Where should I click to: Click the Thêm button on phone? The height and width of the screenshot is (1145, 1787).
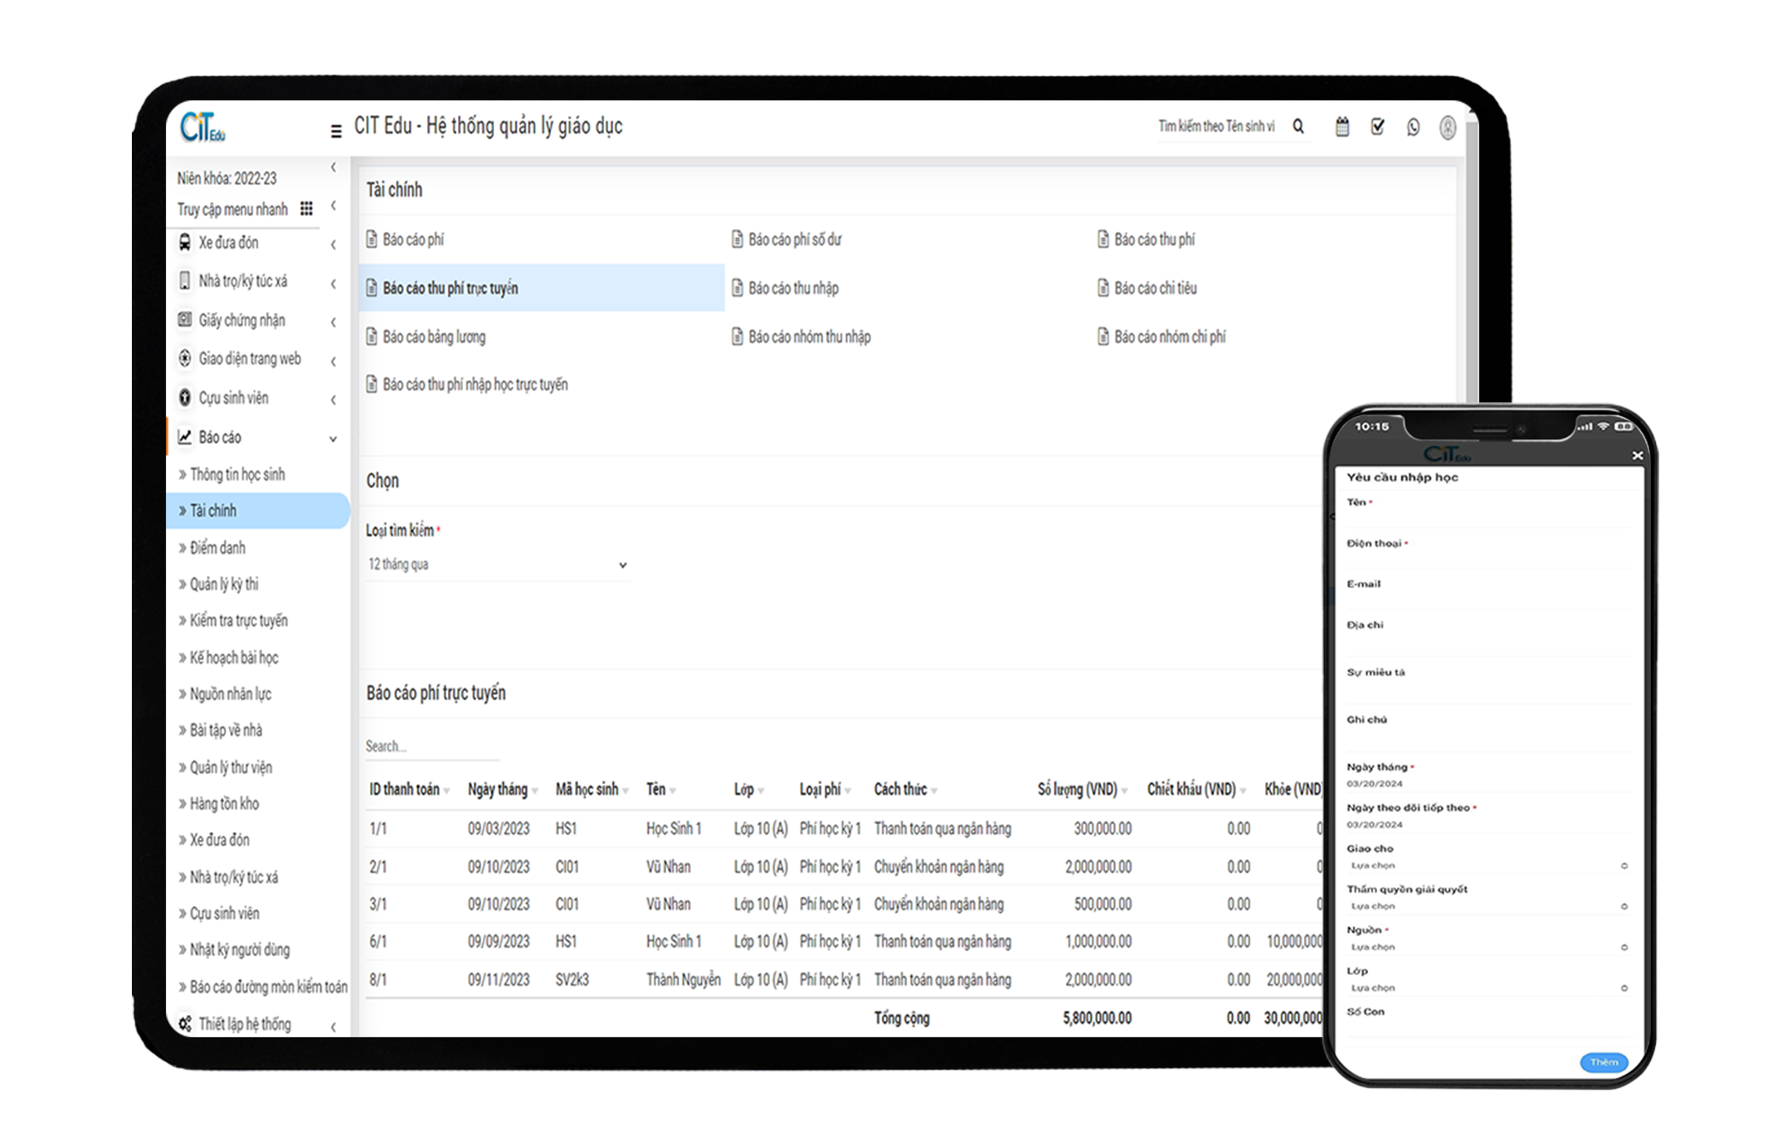click(x=1604, y=1062)
